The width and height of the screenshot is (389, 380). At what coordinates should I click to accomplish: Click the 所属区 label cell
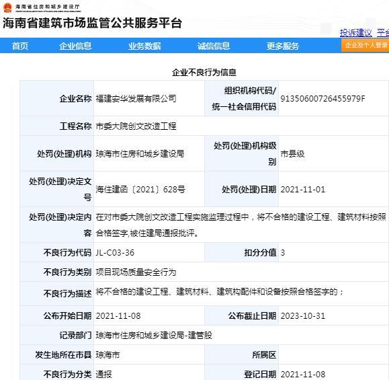click(x=242, y=354)
